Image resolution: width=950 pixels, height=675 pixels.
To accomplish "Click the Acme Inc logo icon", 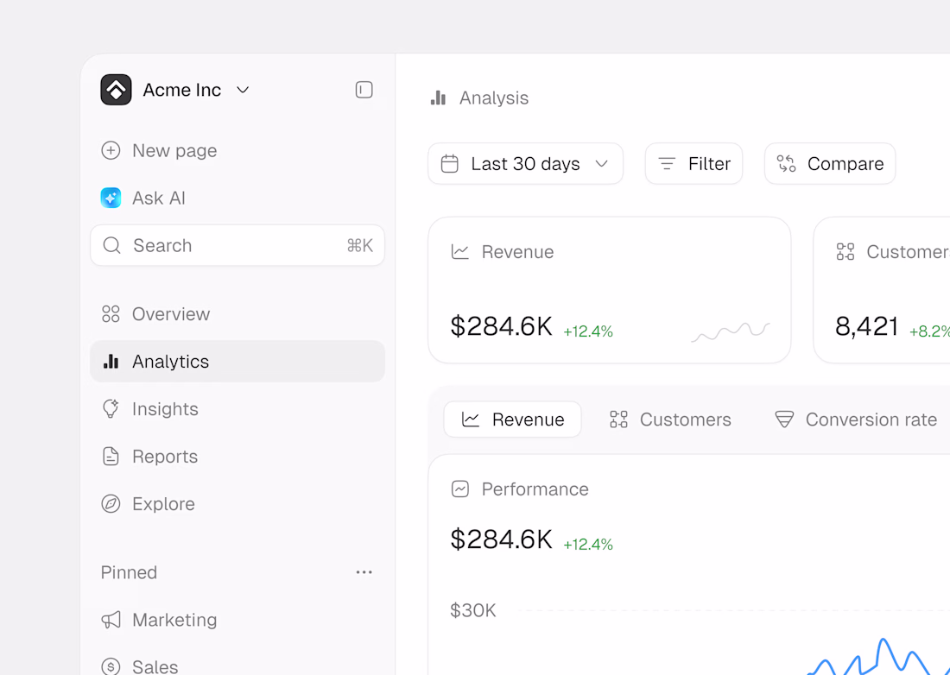I will pos(116,90).
